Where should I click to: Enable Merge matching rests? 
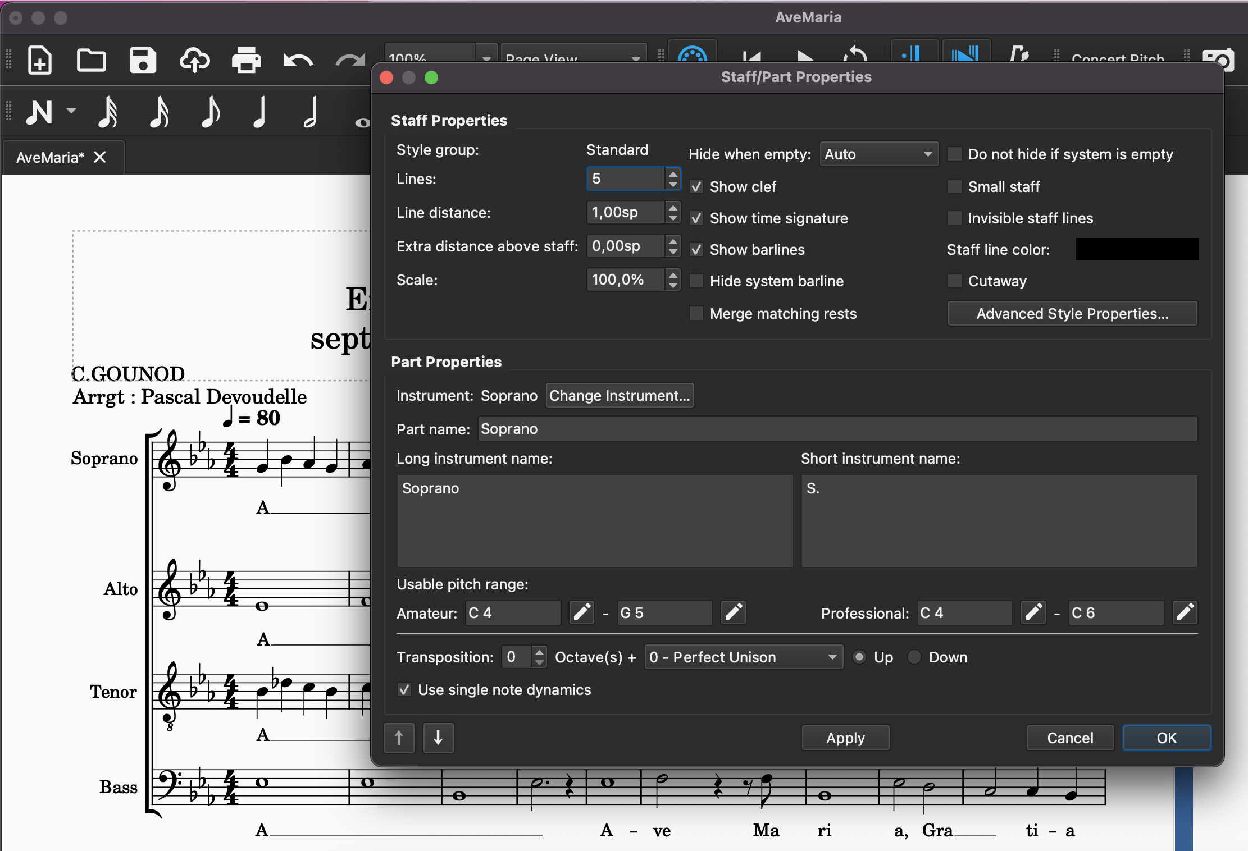(696, 313)
